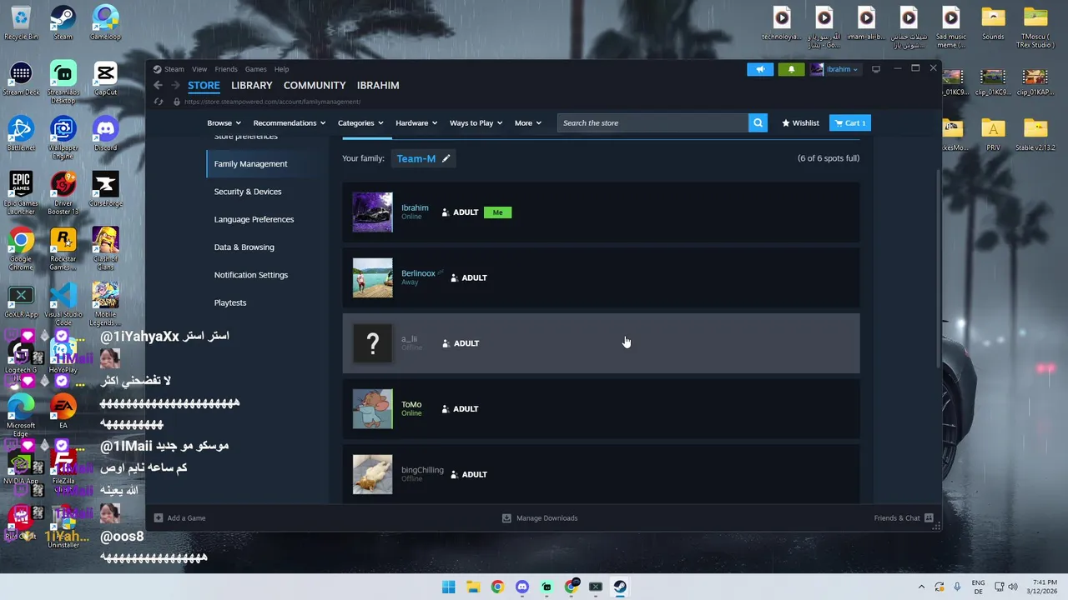Open Data & Browsing settings
Screen dimensions: 1068x600
pyautogui.click(x=244, y=247)
